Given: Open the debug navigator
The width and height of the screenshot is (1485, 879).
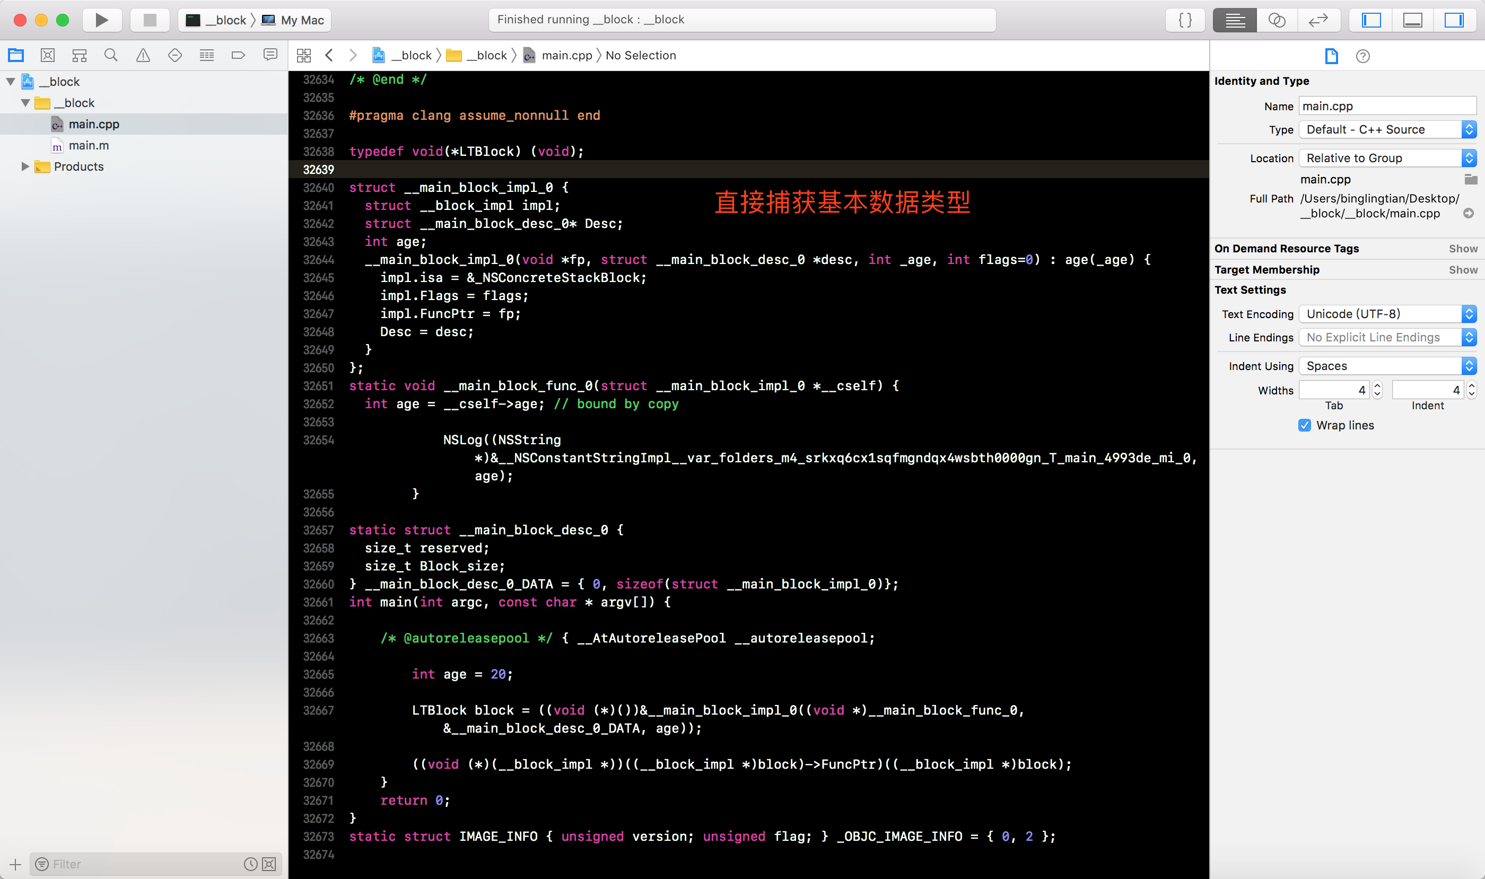Looking at the screenshot, I should [x=207, y=55].
